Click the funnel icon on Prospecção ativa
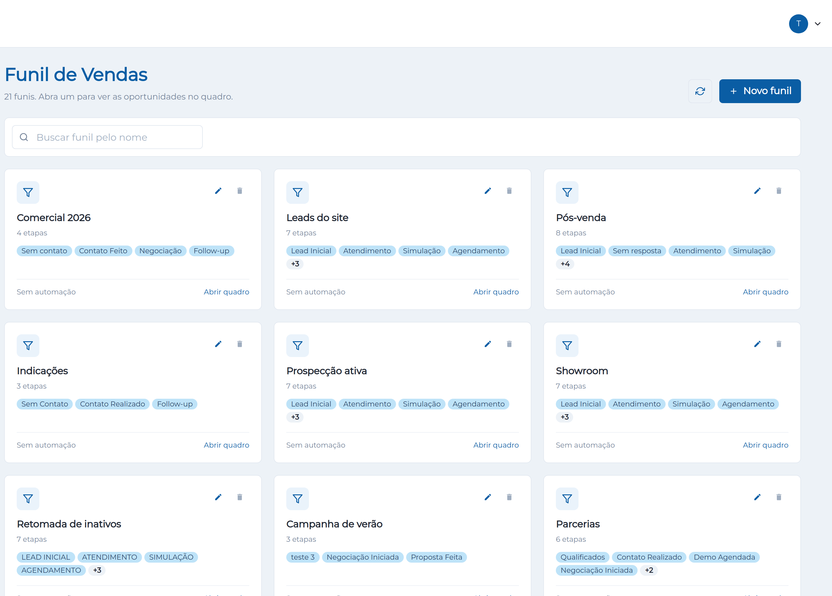The width and height of the screenshot is (832, 596). tap(298, 346)
